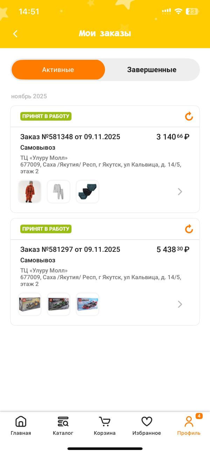Switch to the Активные tab
This screenshot has width=210, height=454.
tap(58, 70)
